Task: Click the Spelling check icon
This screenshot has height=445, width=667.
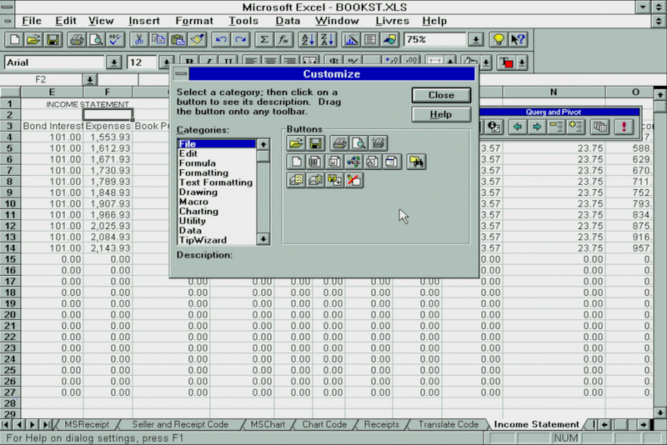Action: (x=116, y=39)
